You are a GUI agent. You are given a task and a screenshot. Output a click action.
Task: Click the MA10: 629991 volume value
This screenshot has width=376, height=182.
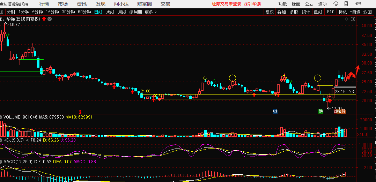click(x=79, y=117)
